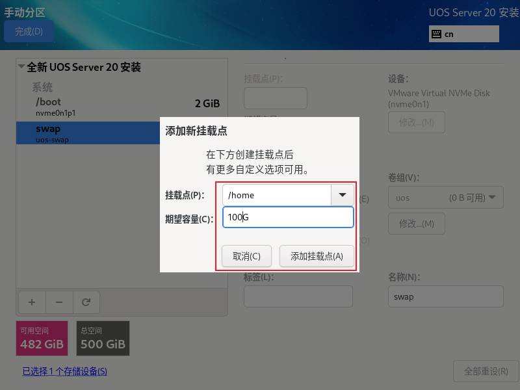Focus the /home mount point text field
Viewport: 520px width, 390px height.
[277, 195]
